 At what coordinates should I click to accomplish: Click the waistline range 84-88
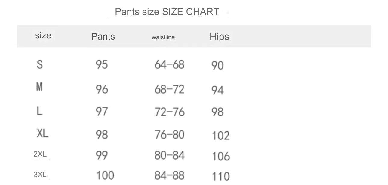point(169,175)
